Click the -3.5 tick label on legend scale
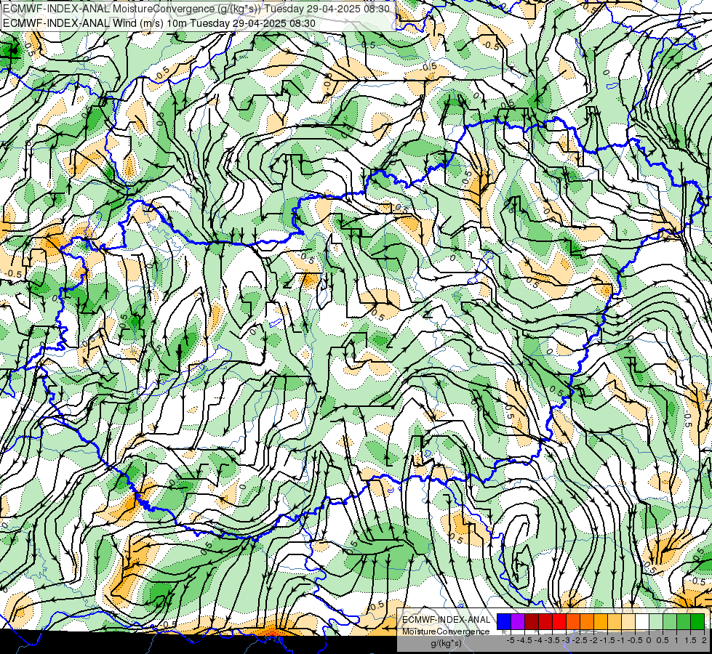The height and width of the screenshot is (654, 712). pos(552,640)
